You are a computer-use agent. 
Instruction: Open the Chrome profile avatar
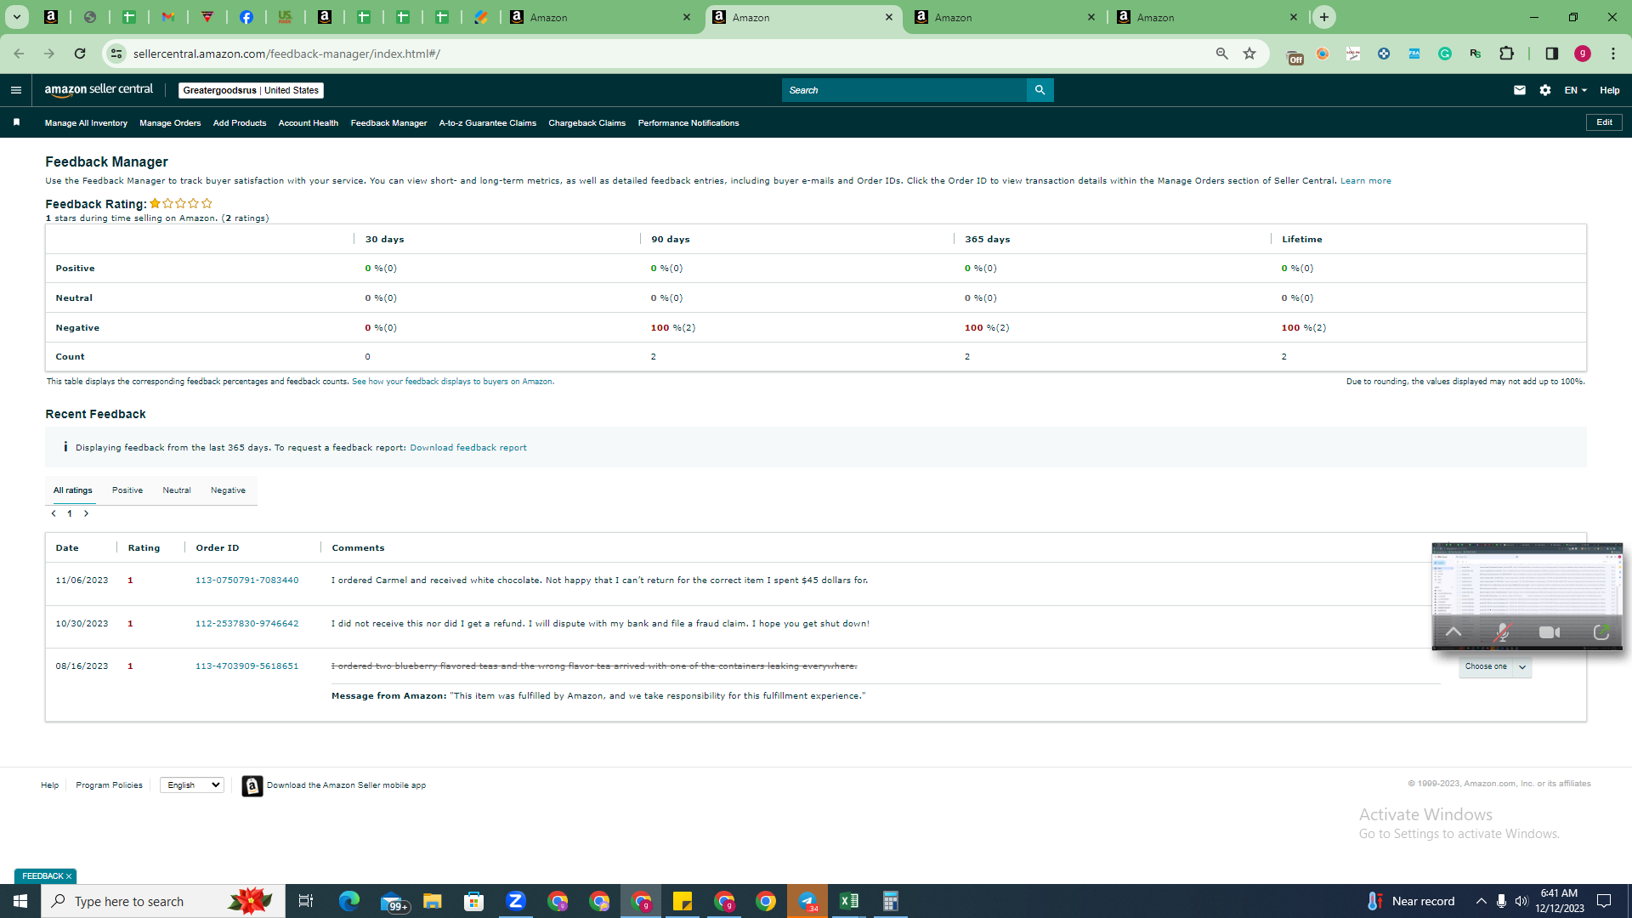click(1583, 54)
